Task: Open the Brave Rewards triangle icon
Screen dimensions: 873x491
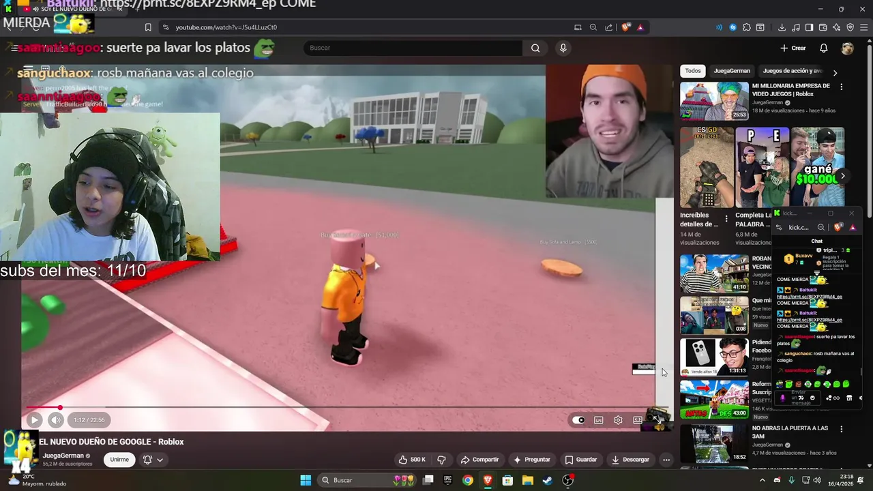Action: 640,27
